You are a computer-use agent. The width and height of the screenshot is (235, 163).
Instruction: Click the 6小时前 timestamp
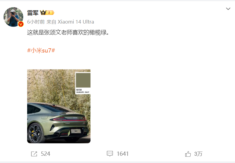(x=36, y=22)
